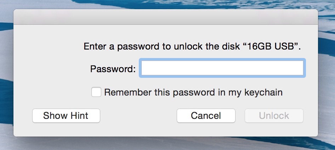The height and width of the screenshot is (150, 335).
Task: Place cursor at right end of password field
Action: 301,68
